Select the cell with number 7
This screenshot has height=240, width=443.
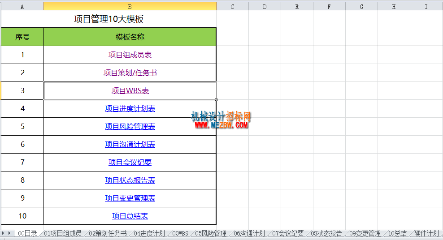pyautogui.click(x=22, y=162)
